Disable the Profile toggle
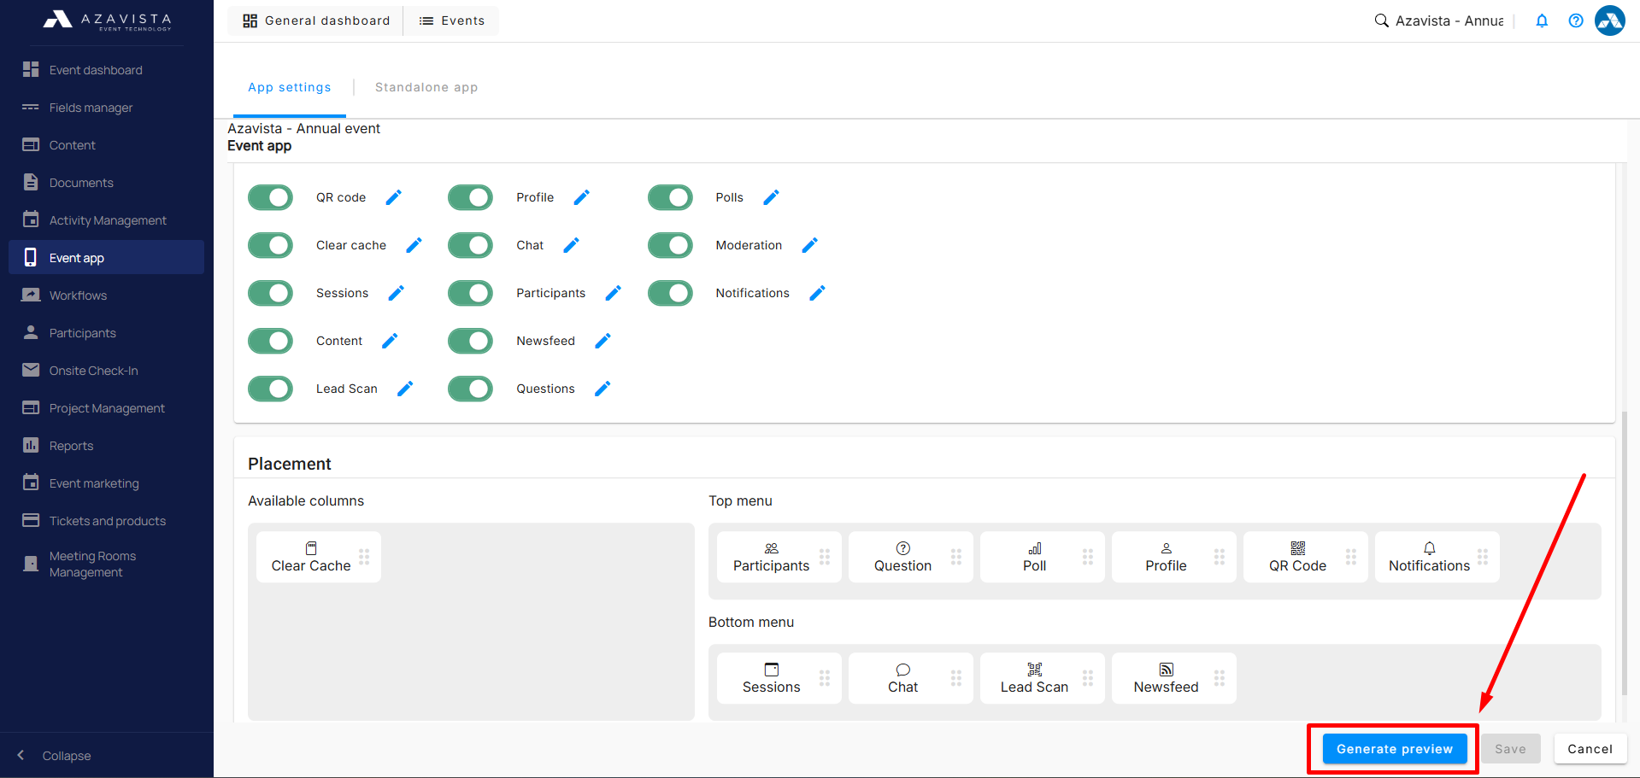This screenshot has height=778, width=1640. [470, 197]
